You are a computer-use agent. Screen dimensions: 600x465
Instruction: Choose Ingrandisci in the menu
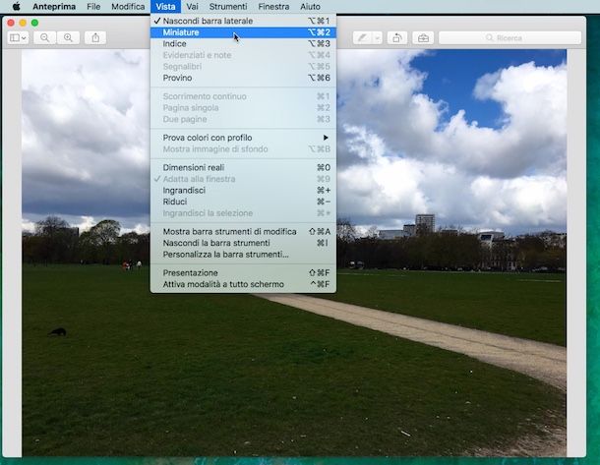(243, 191)
